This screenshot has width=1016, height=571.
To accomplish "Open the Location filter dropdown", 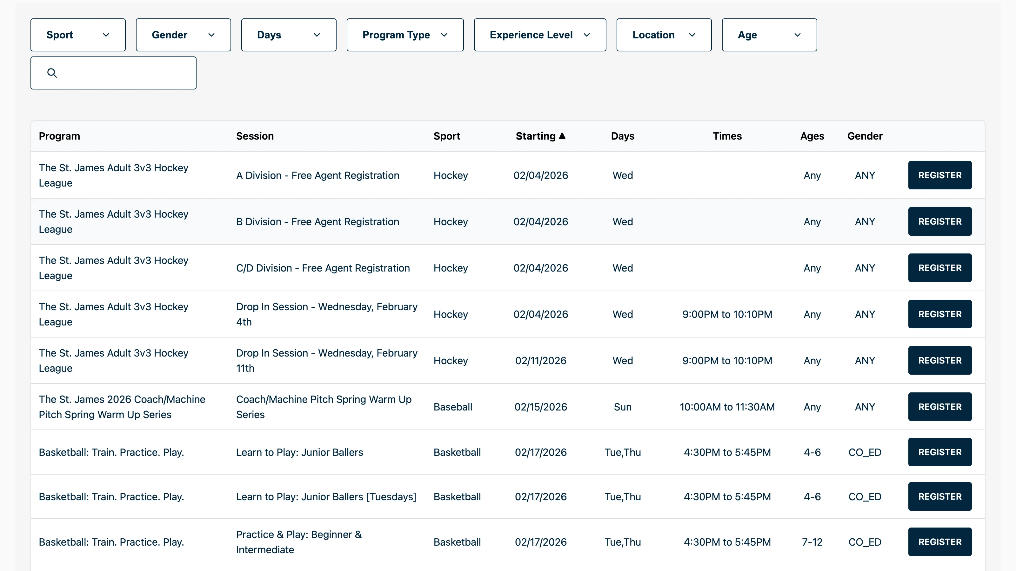I will click(664, 35).
